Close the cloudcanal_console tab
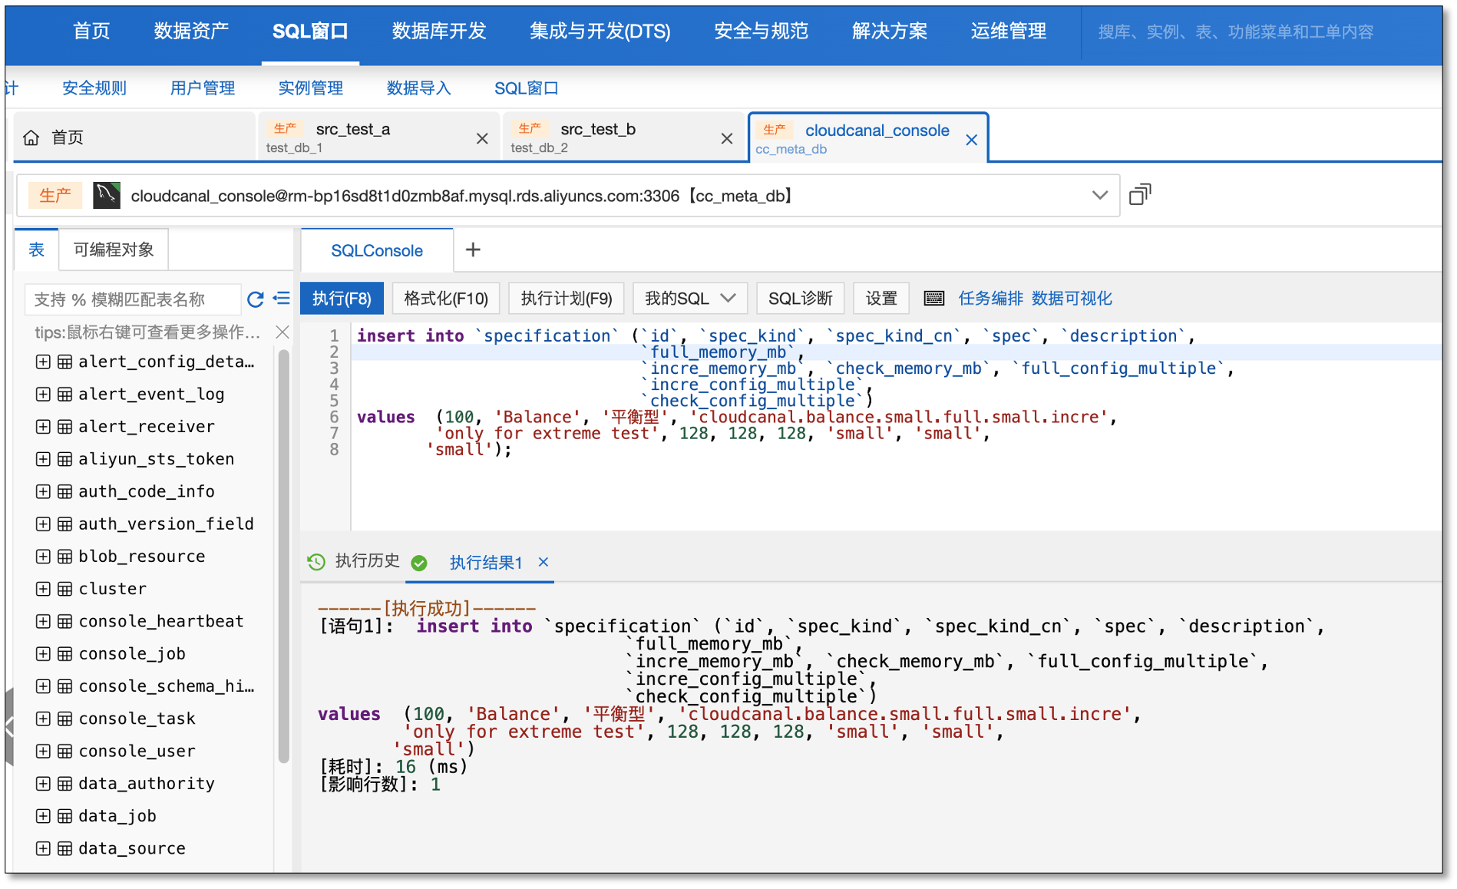1457x889 pixels. (971, 140)
